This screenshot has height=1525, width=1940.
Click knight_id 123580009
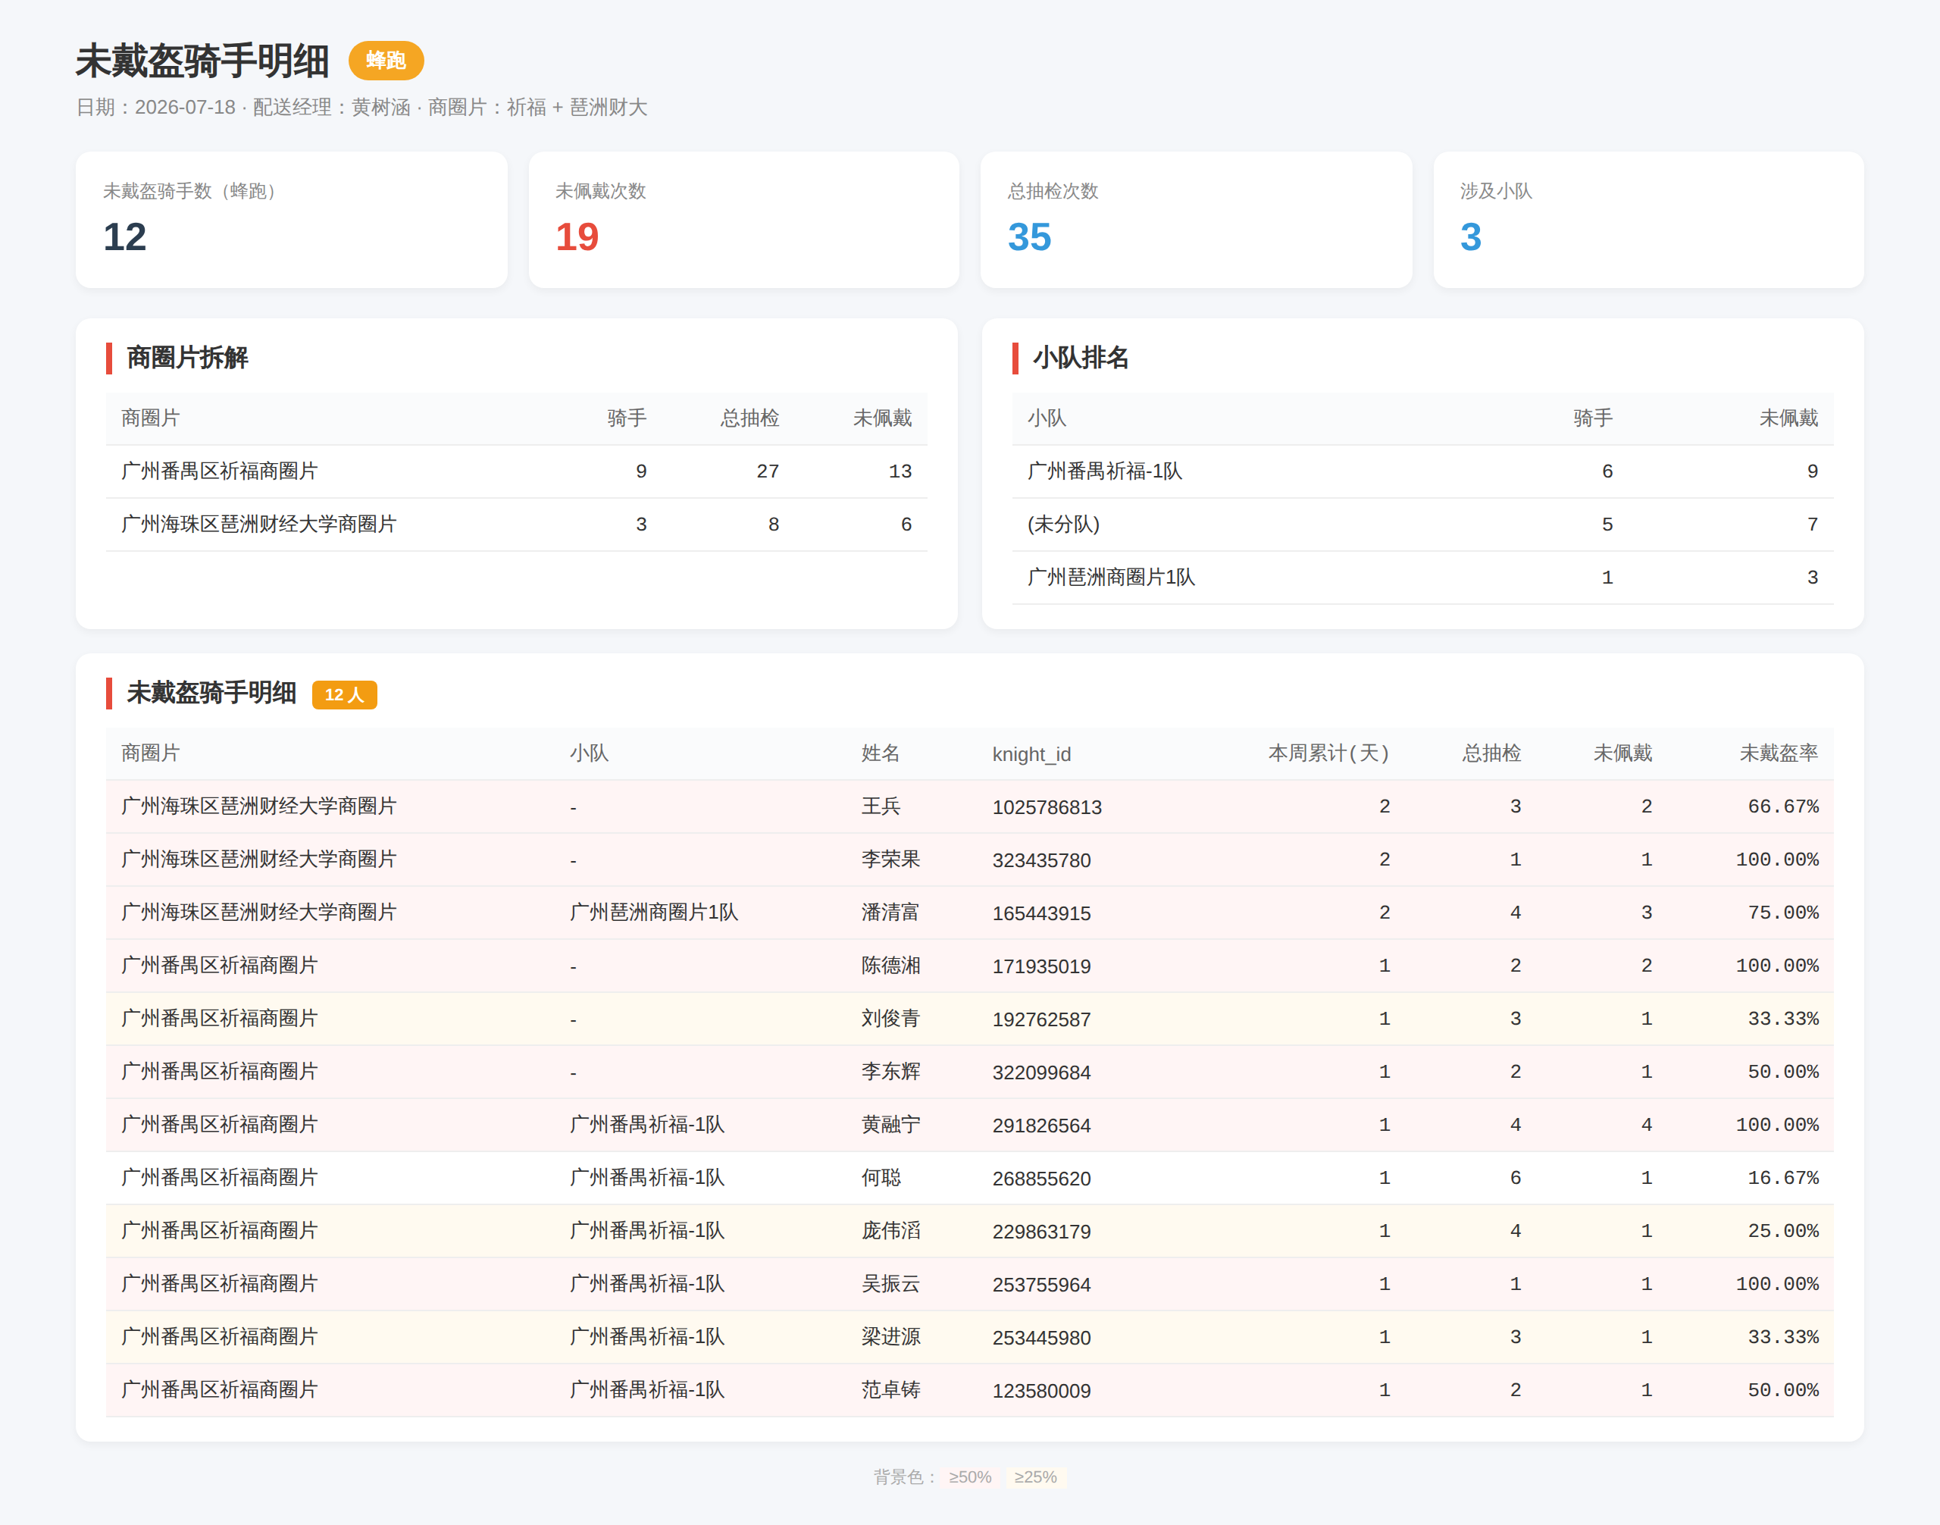(x=1041, y=1391)
